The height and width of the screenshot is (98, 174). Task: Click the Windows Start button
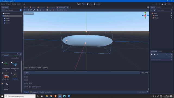pyautogui.click(x=2, y=96)
